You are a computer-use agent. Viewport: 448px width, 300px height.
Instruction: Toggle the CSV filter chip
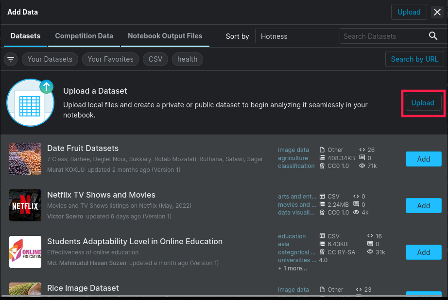(x=155, y=59)
